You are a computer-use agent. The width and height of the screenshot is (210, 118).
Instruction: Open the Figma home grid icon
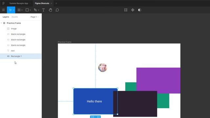pyautogui.click(x=4, y=3)
